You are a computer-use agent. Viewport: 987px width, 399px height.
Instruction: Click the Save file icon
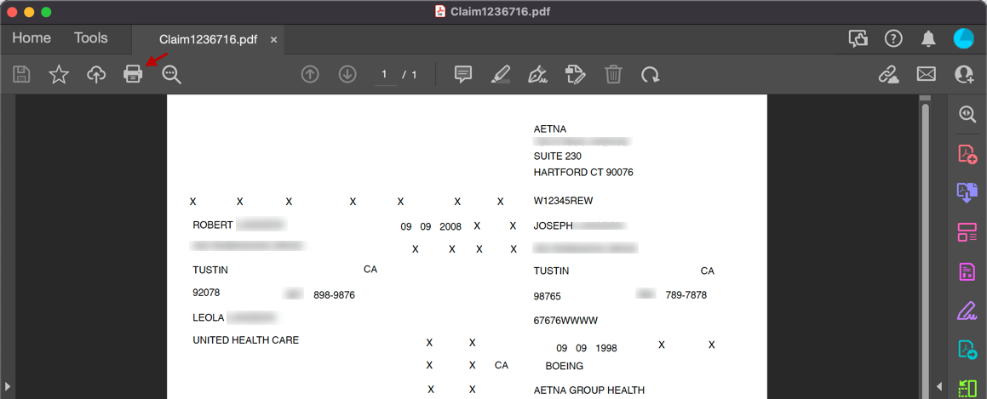(x=22, y=74)
